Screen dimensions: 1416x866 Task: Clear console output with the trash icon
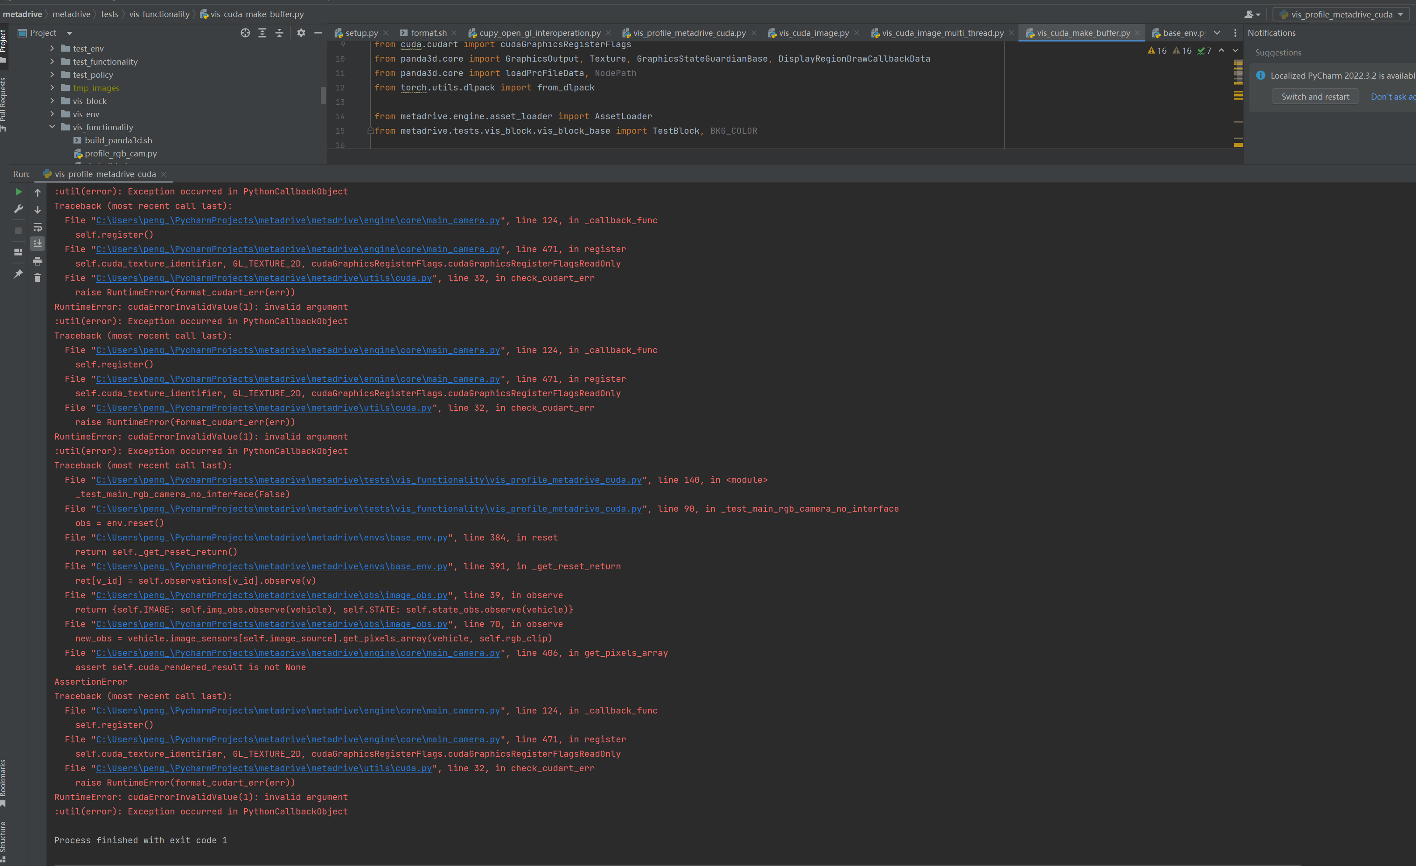pyautogui.click(x=37, y=277)
